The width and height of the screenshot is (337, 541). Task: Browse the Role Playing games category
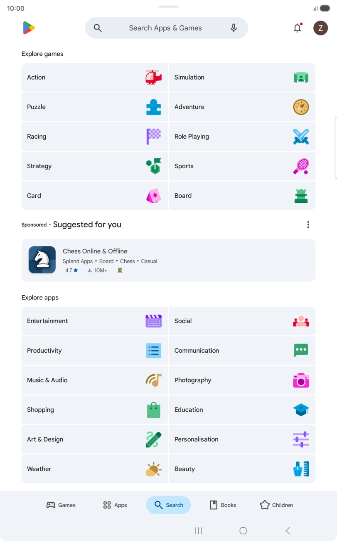(242, 137)
